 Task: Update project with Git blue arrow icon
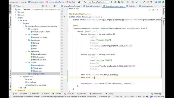(137, 2)
